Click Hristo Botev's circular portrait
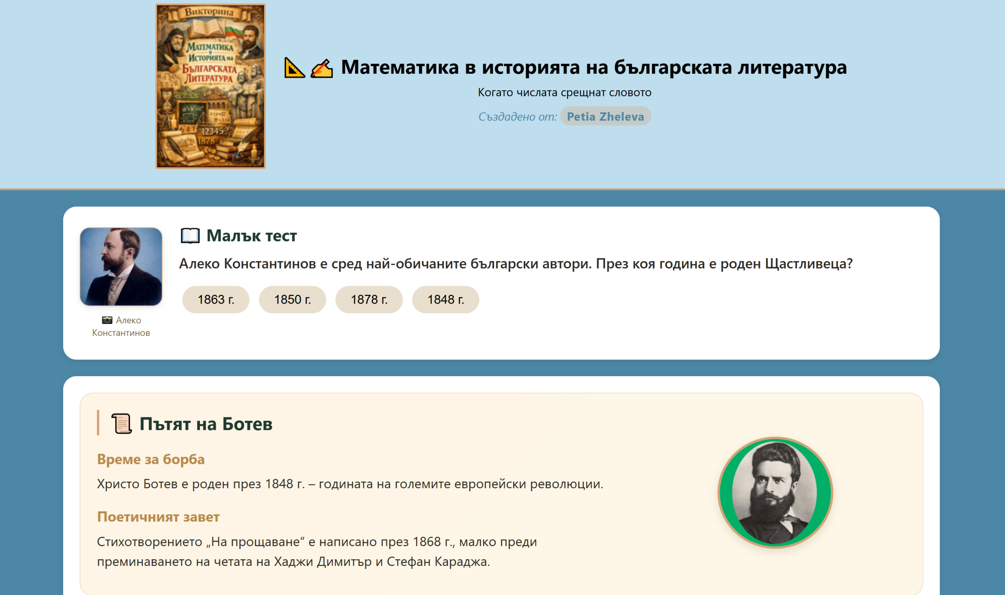Screen dimensions: 1005x595 click(x=775, y=492)
